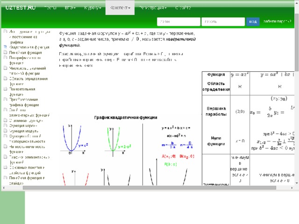Go to Тесты in the top navigation
Image resolution: width=299 pixels, height=224 pixels.
[50, 8]
